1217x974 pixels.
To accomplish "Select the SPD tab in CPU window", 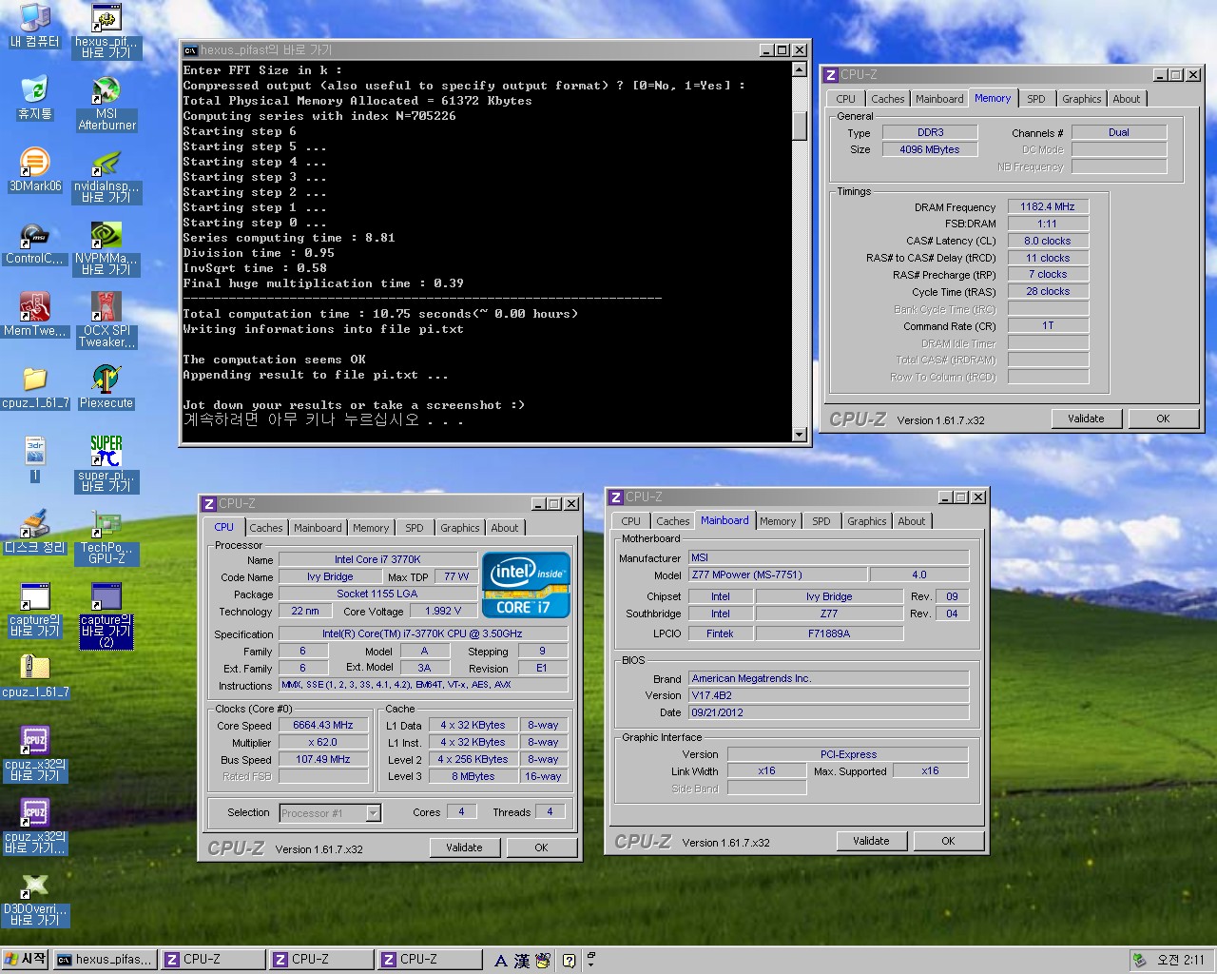I will (x=415, y=528).
